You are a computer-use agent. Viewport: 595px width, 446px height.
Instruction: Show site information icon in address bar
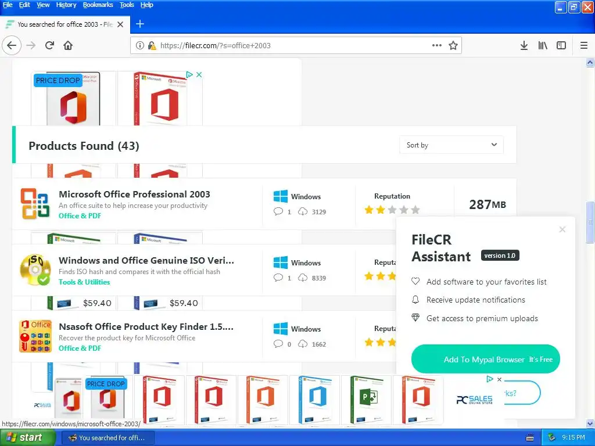click(139, 45)
